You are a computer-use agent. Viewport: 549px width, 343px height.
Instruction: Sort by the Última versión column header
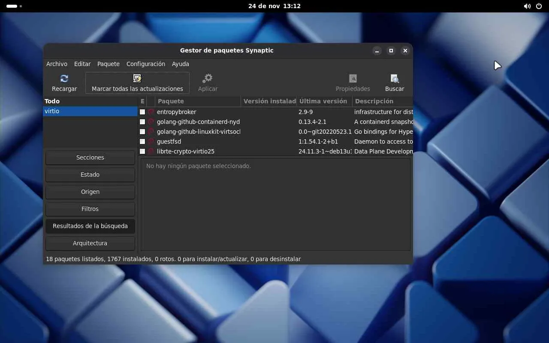(x=324, y=101)
